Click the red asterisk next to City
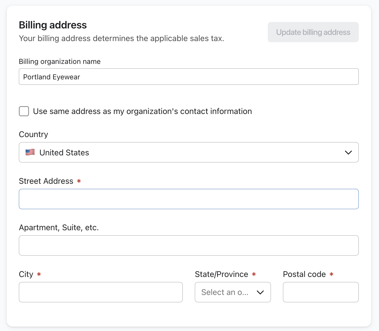 click(x=39, y=274)
